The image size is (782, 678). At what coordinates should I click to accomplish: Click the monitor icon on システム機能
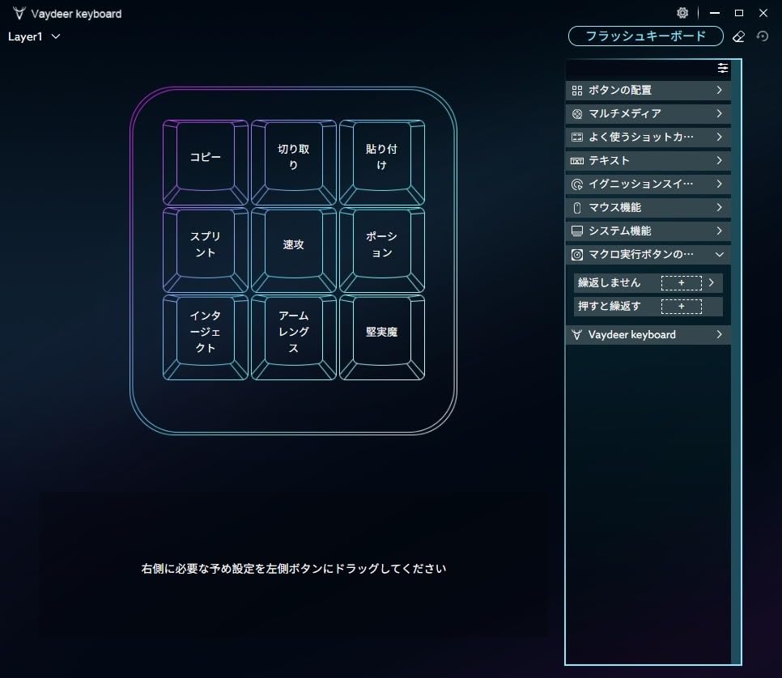(x=578, y=231)
